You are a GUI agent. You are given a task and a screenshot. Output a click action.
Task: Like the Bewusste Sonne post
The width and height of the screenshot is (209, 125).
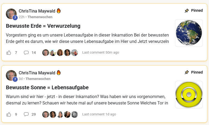(x=9, y=114)
